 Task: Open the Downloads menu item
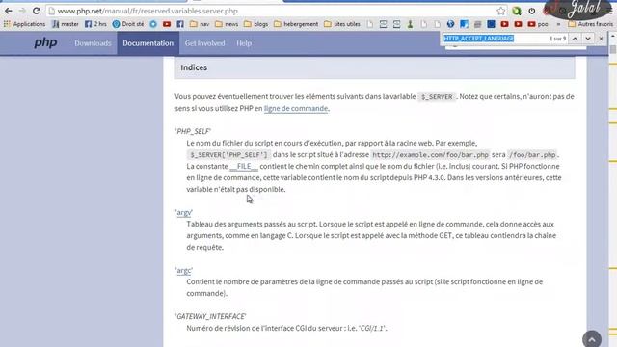point(93,43)
